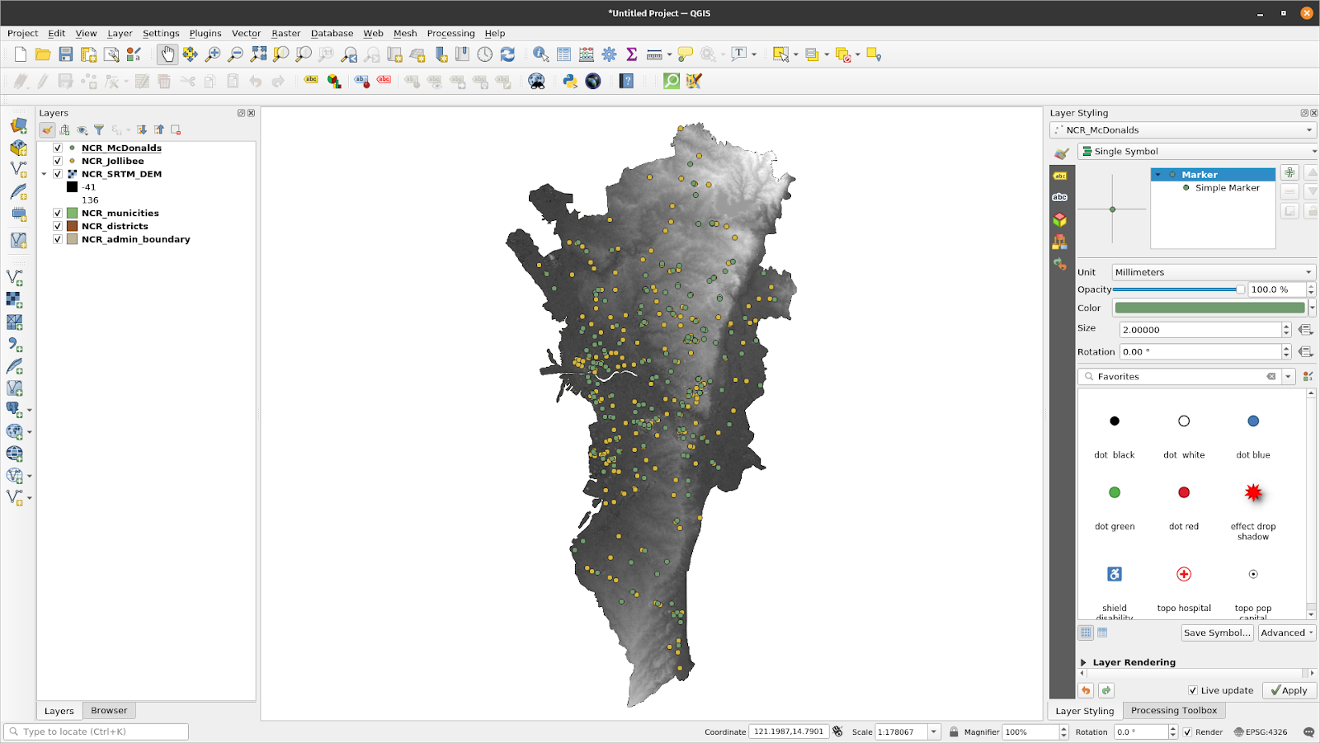Disable the Live update checkbox
This screenshot has width=1320, height=743.
[1192, 690]
